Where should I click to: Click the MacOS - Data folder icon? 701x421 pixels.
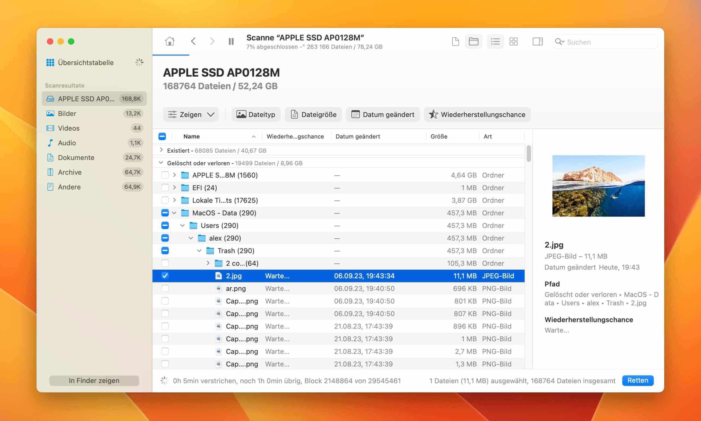(185, 213)
